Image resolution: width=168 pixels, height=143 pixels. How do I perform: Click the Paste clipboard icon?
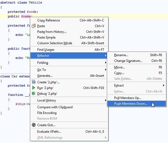34,26
